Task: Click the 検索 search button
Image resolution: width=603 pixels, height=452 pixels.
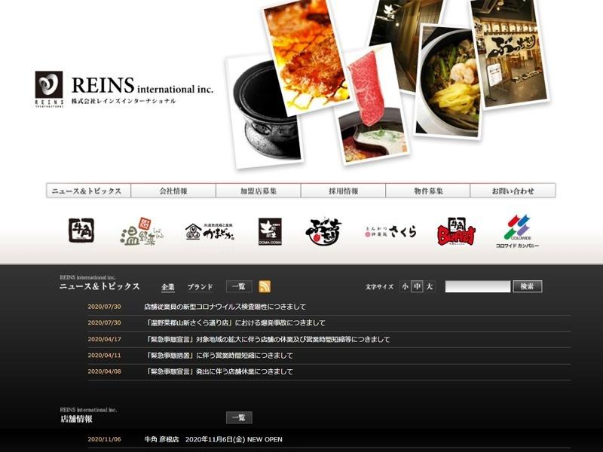Action: pos(527,286)
